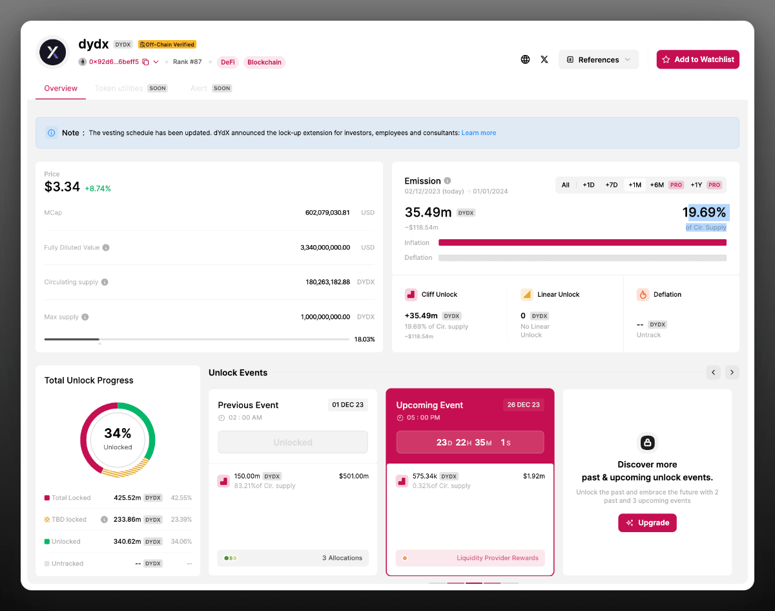Click the 26 DEC 23 date badge
This screenshot has width=775, height=611.
coord(524,405)
